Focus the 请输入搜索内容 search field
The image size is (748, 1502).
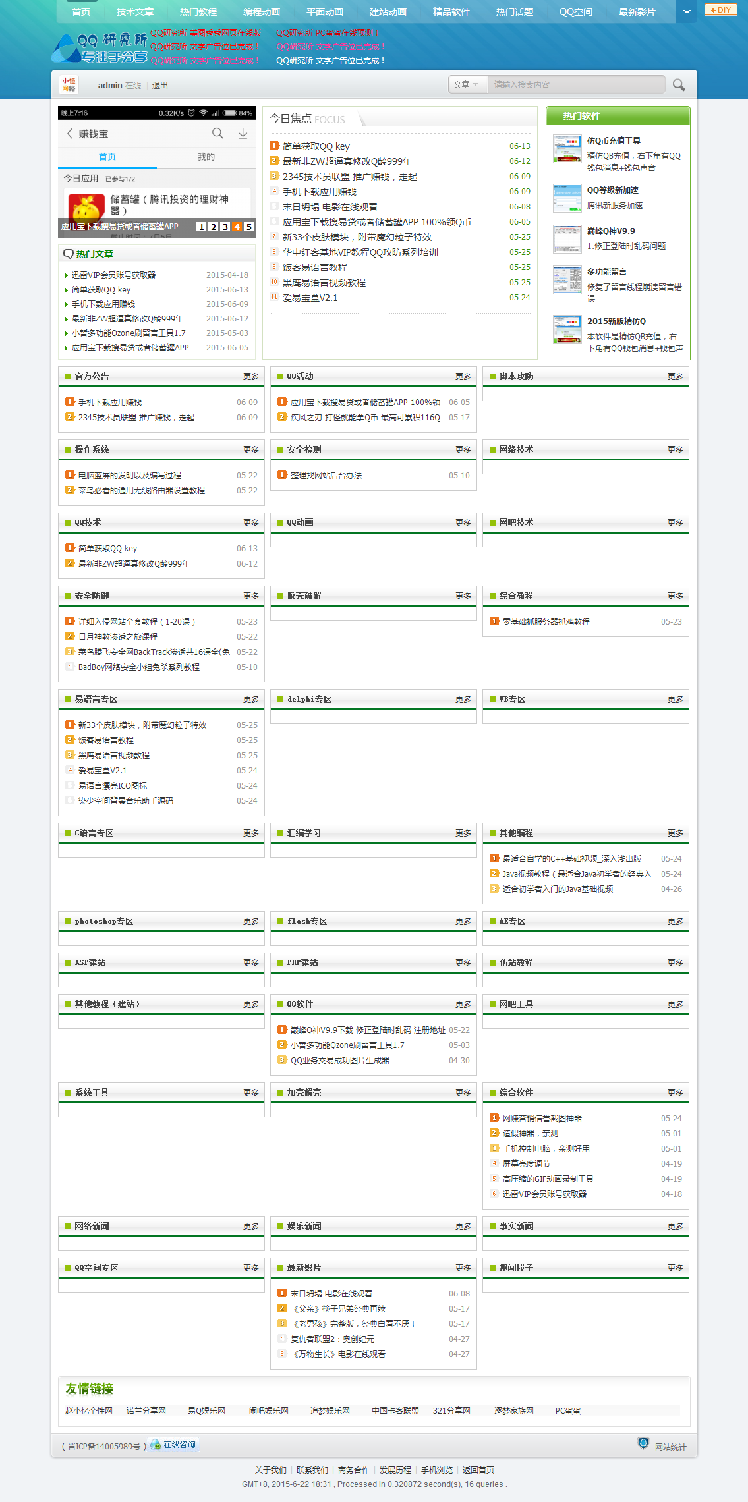575,84
